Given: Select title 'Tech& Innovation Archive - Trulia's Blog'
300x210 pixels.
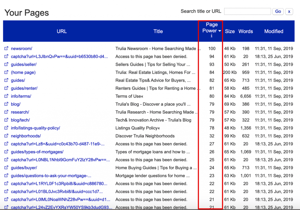Looking at the screenshot, I should [x=153, y=120].
